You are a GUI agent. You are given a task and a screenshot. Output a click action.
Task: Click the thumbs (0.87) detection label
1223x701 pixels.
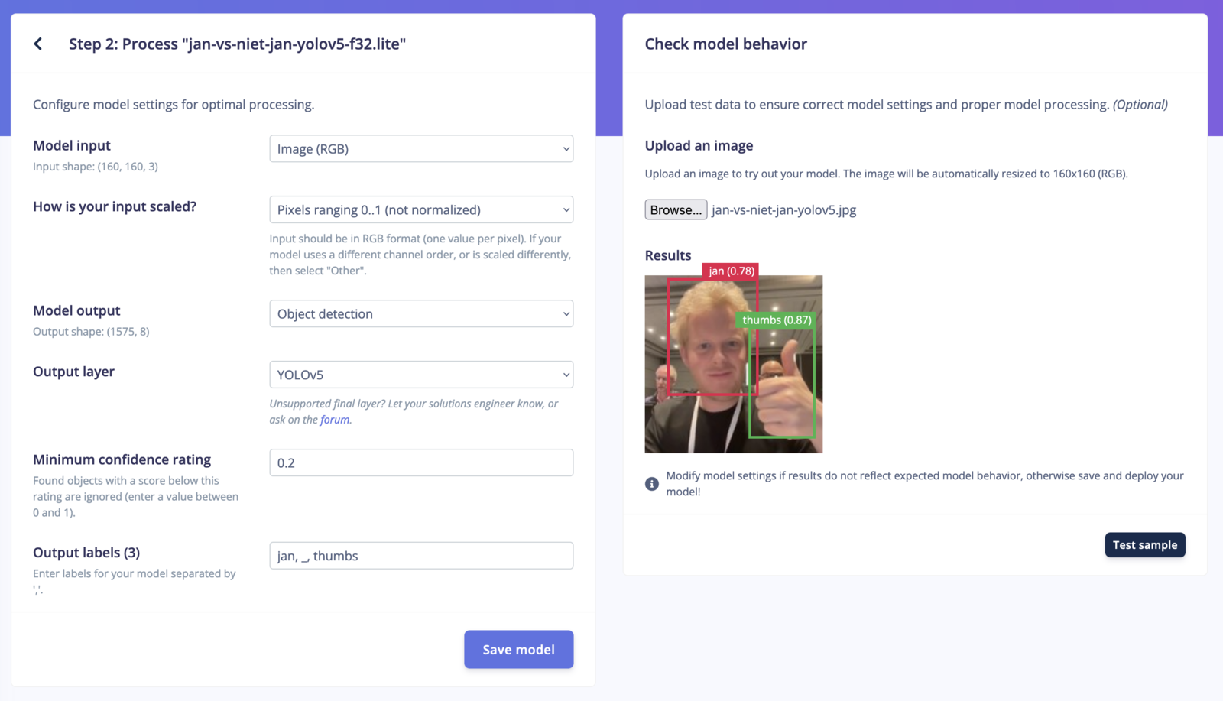click(777, 320)
